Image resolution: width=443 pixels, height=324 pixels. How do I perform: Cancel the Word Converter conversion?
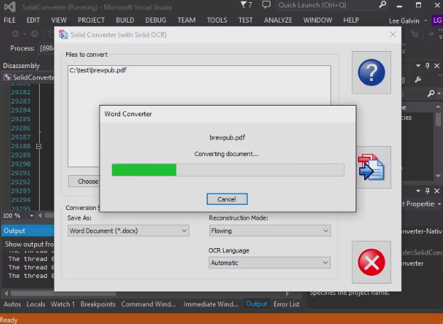coord(227,199)
